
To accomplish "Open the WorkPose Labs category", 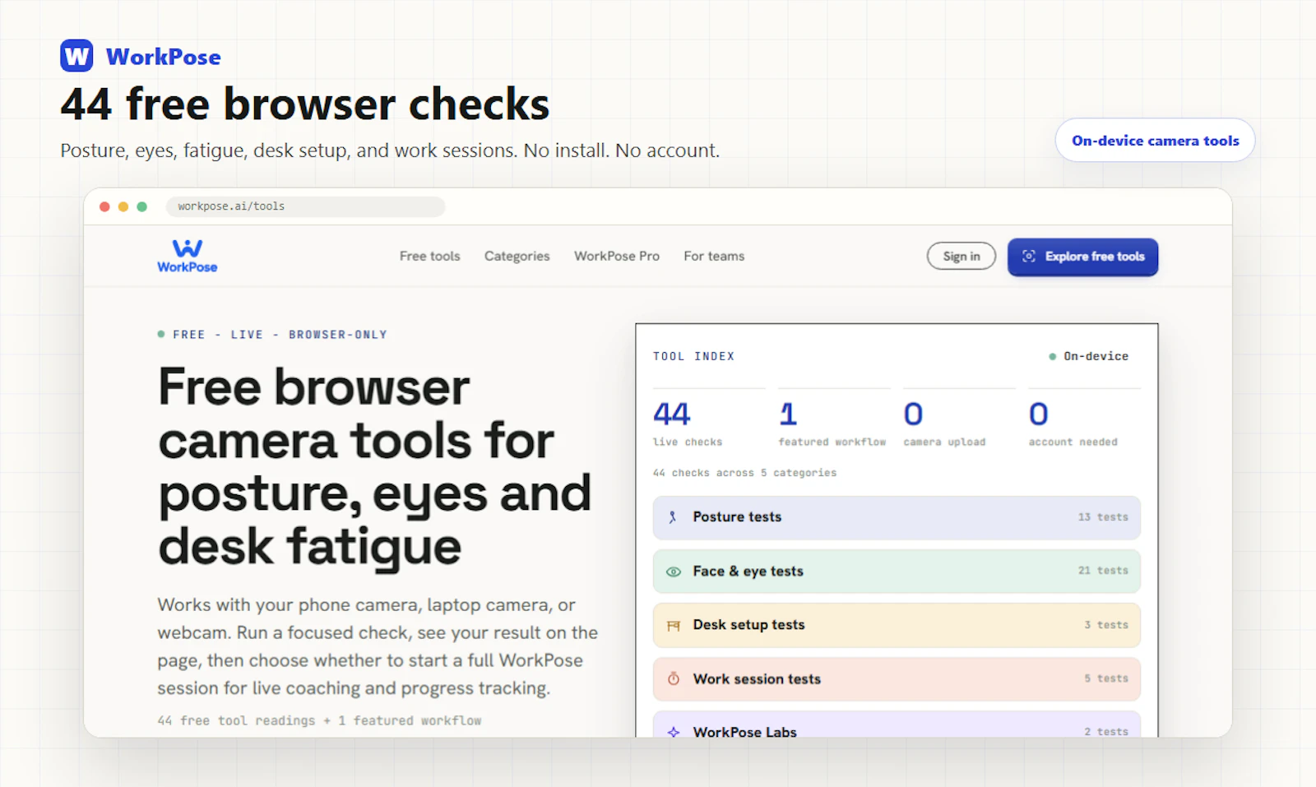I will (x=897, y=725).
